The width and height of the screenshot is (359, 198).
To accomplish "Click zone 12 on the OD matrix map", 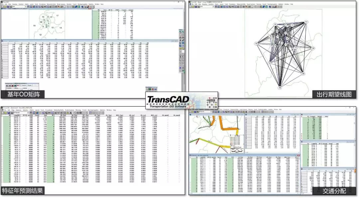I will [x=40, y=35].
